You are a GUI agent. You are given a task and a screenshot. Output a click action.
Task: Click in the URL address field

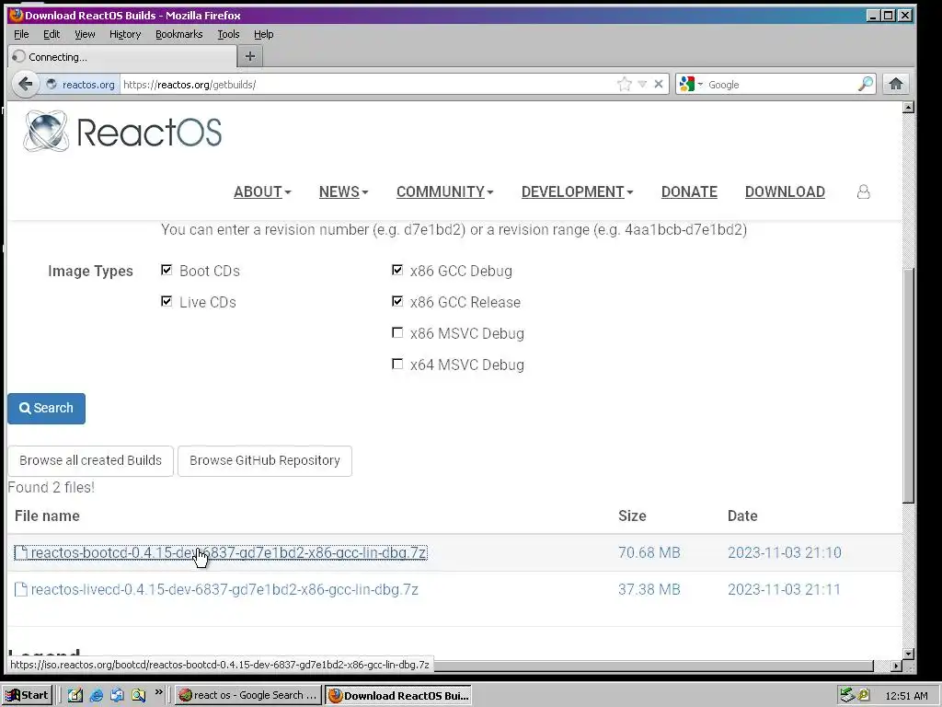pyautogui.click(x=366, y=85)
